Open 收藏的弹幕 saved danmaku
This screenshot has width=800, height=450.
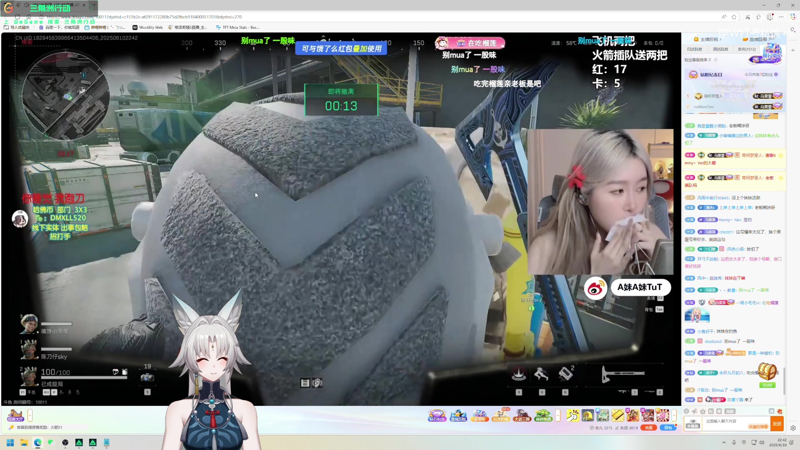coord(758,427)
